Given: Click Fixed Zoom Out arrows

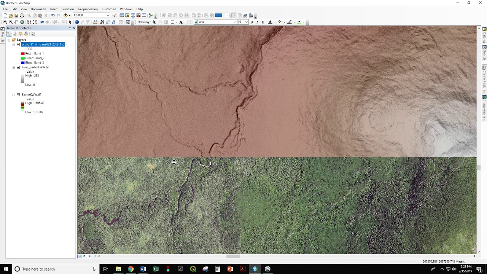Looking at the screenshot, I should (x=35, y=22).
